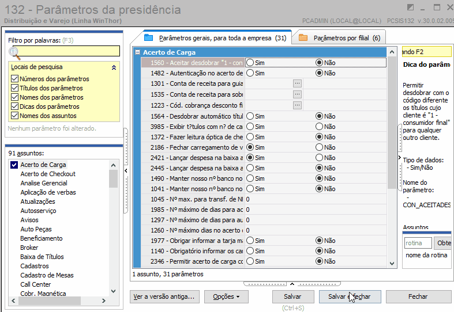Viewport: 454px width, 312px height.
Task: Toggle Nomes dos parâmetros checkbox
Action: (x=14, y=97)
